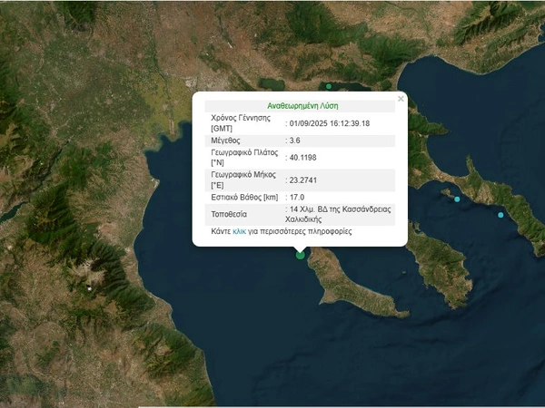The height and width of the screenshot is (408, 545).
Task: Close the earthquake info popup
Action: 401,99
